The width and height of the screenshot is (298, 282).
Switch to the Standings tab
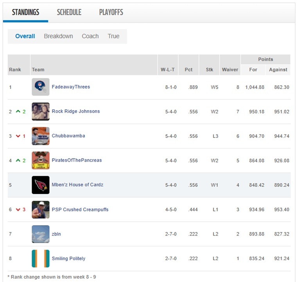coord(25,12)
